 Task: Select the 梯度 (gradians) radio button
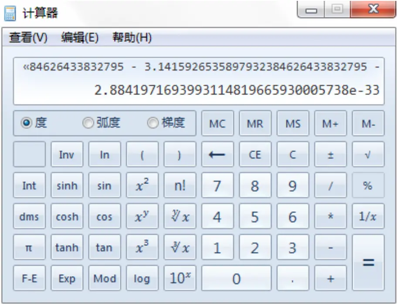[x=153, y=124]
